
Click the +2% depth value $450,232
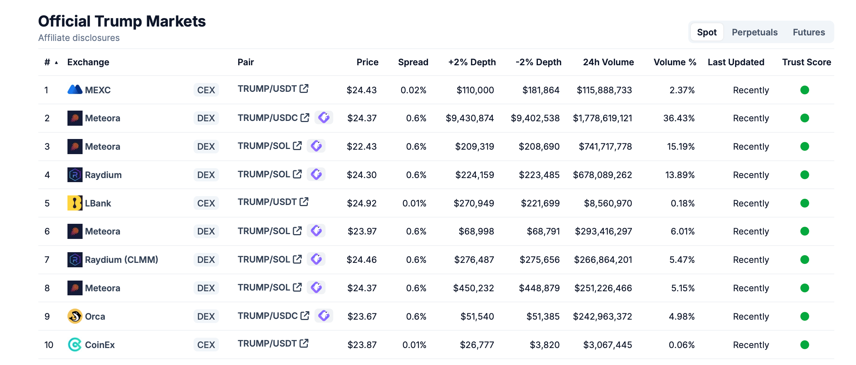[474, 288]
